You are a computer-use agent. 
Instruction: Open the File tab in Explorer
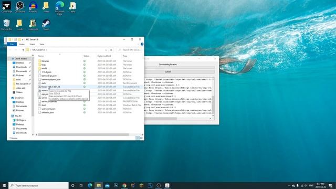coord(12,44)
